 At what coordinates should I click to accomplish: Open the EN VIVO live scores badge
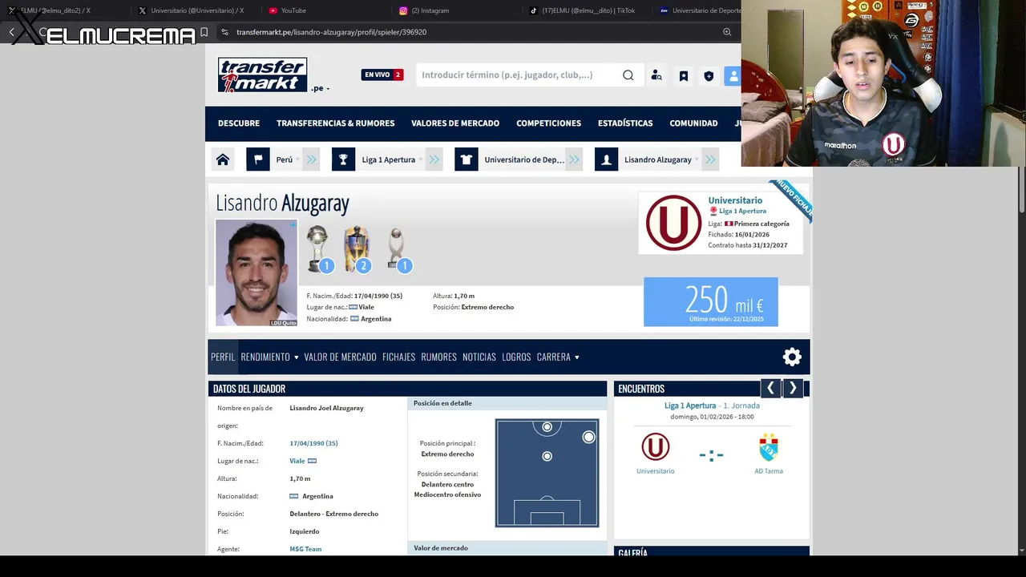click(x=382, y=75)
